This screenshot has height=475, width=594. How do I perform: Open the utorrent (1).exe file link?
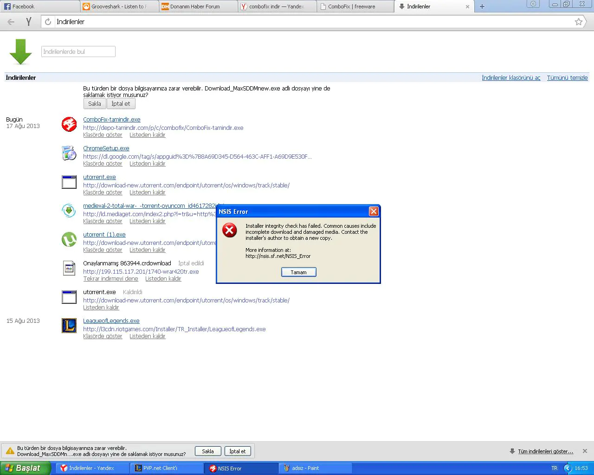pos(104,235)
